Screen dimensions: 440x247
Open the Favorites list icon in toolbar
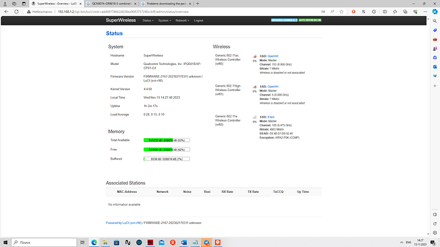click(395, 11)
